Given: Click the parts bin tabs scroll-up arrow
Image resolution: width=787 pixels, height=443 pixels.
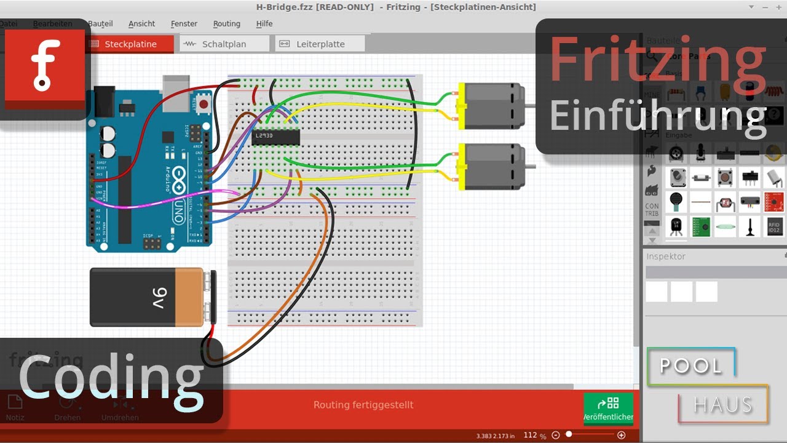Looking at the screenshot, I should [652, 231].
